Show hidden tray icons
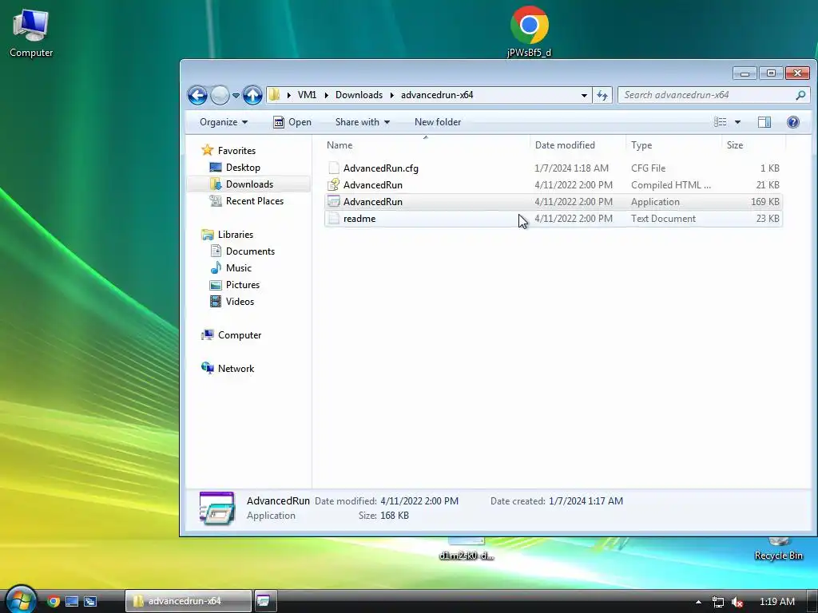Viewport: 818px width, 613px height. tap(698, 602)
